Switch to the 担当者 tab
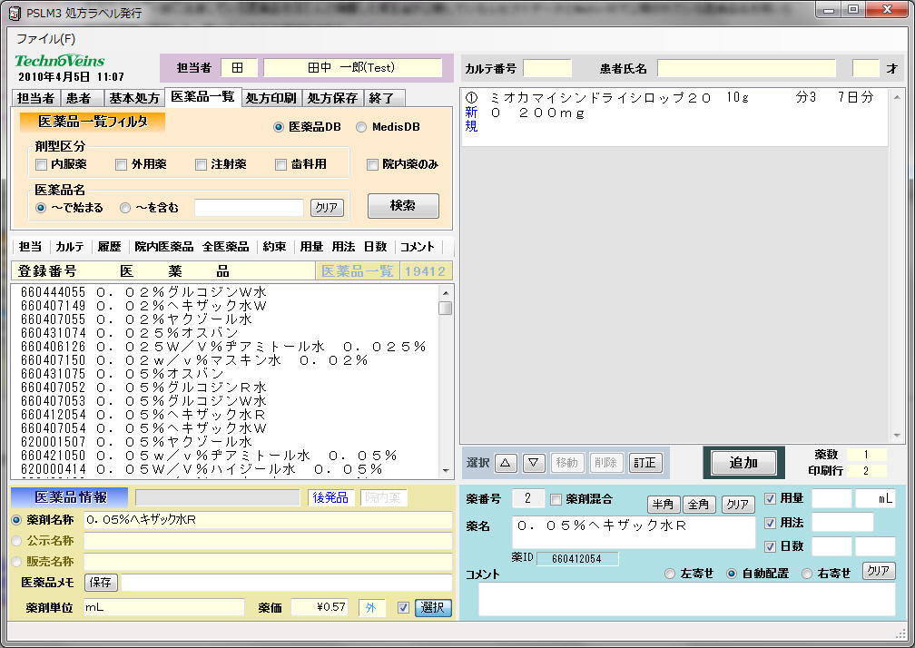The image size is (915, 648). point(35,98)
